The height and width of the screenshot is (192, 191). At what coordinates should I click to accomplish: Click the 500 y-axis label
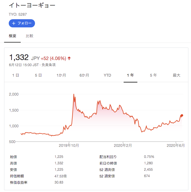(12, 142)
